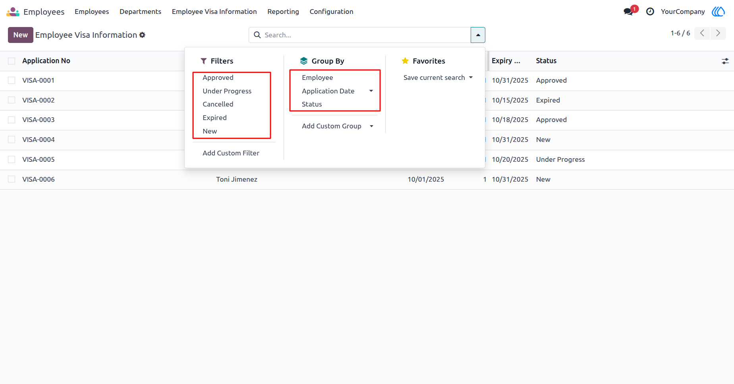Click the magnifying glass search icon
This screenshot has height=384, width=734.
coord(257,35)
